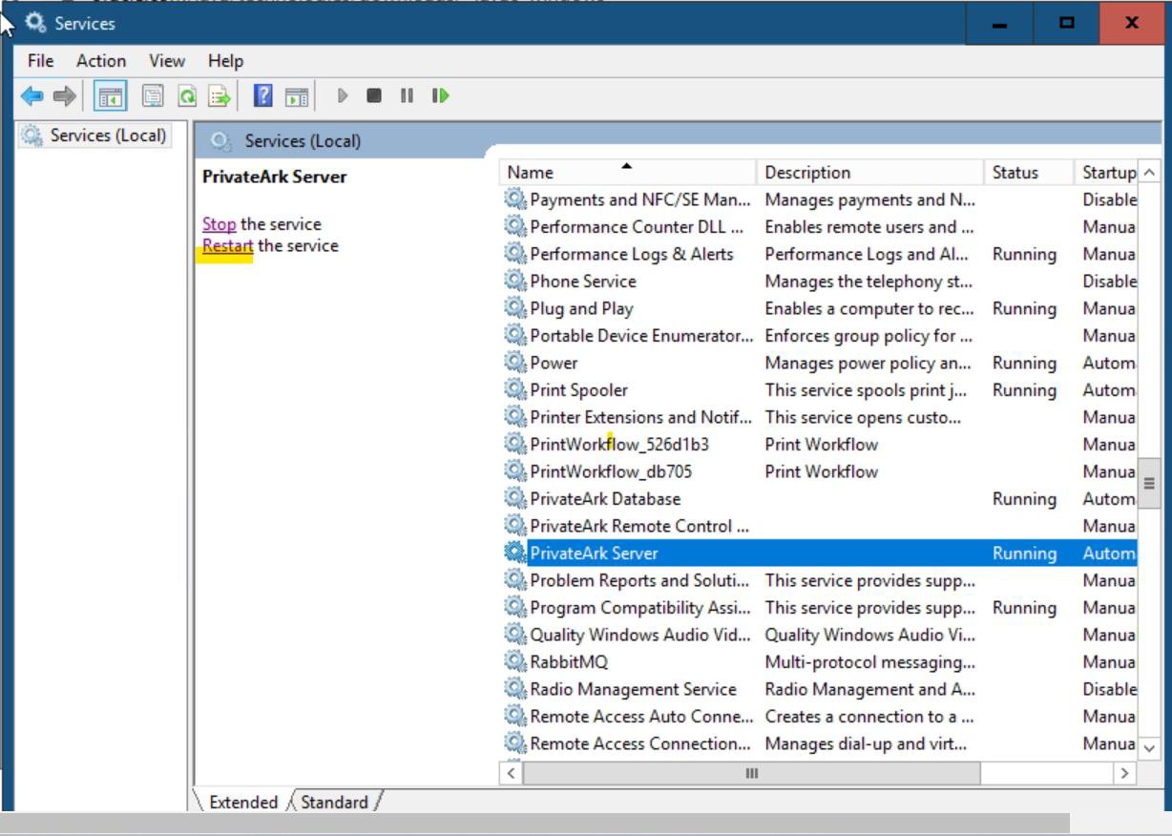This screenshot has width=1172, height=836.
Task: Toggle Show/Hide Action Pane toolbar icon
Action: coord(297,95)
